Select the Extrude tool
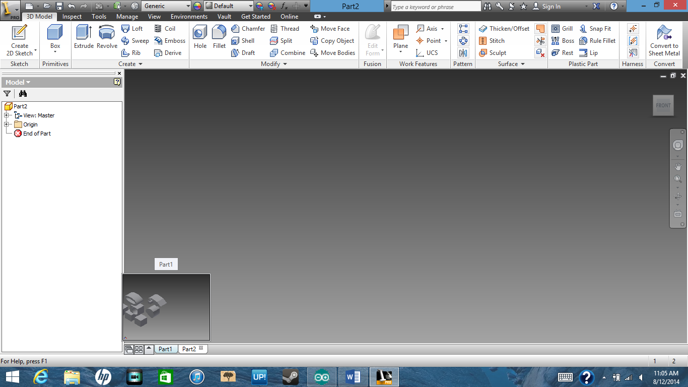This screenshot has height=387, width=688. pyautogui.click(x=83, y=38)
